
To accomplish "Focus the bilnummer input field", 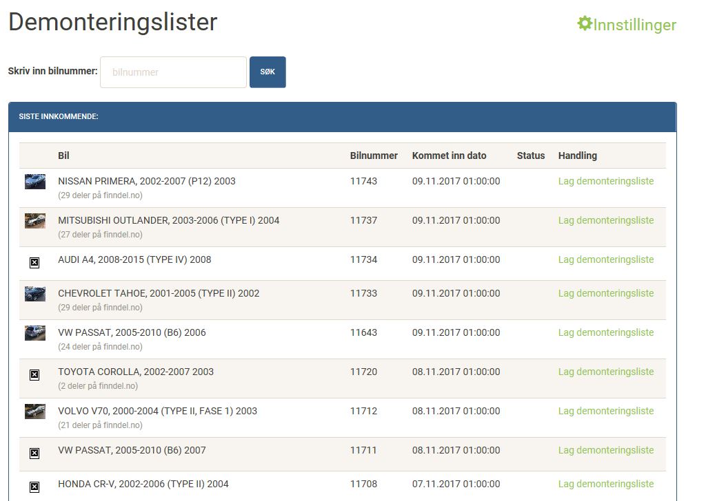I will point(173,72).
